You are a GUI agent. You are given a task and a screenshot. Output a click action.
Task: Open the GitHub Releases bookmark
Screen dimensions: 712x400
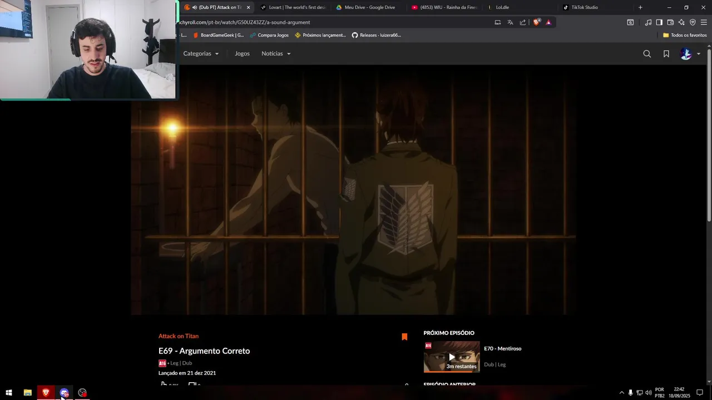pos(376,35)
